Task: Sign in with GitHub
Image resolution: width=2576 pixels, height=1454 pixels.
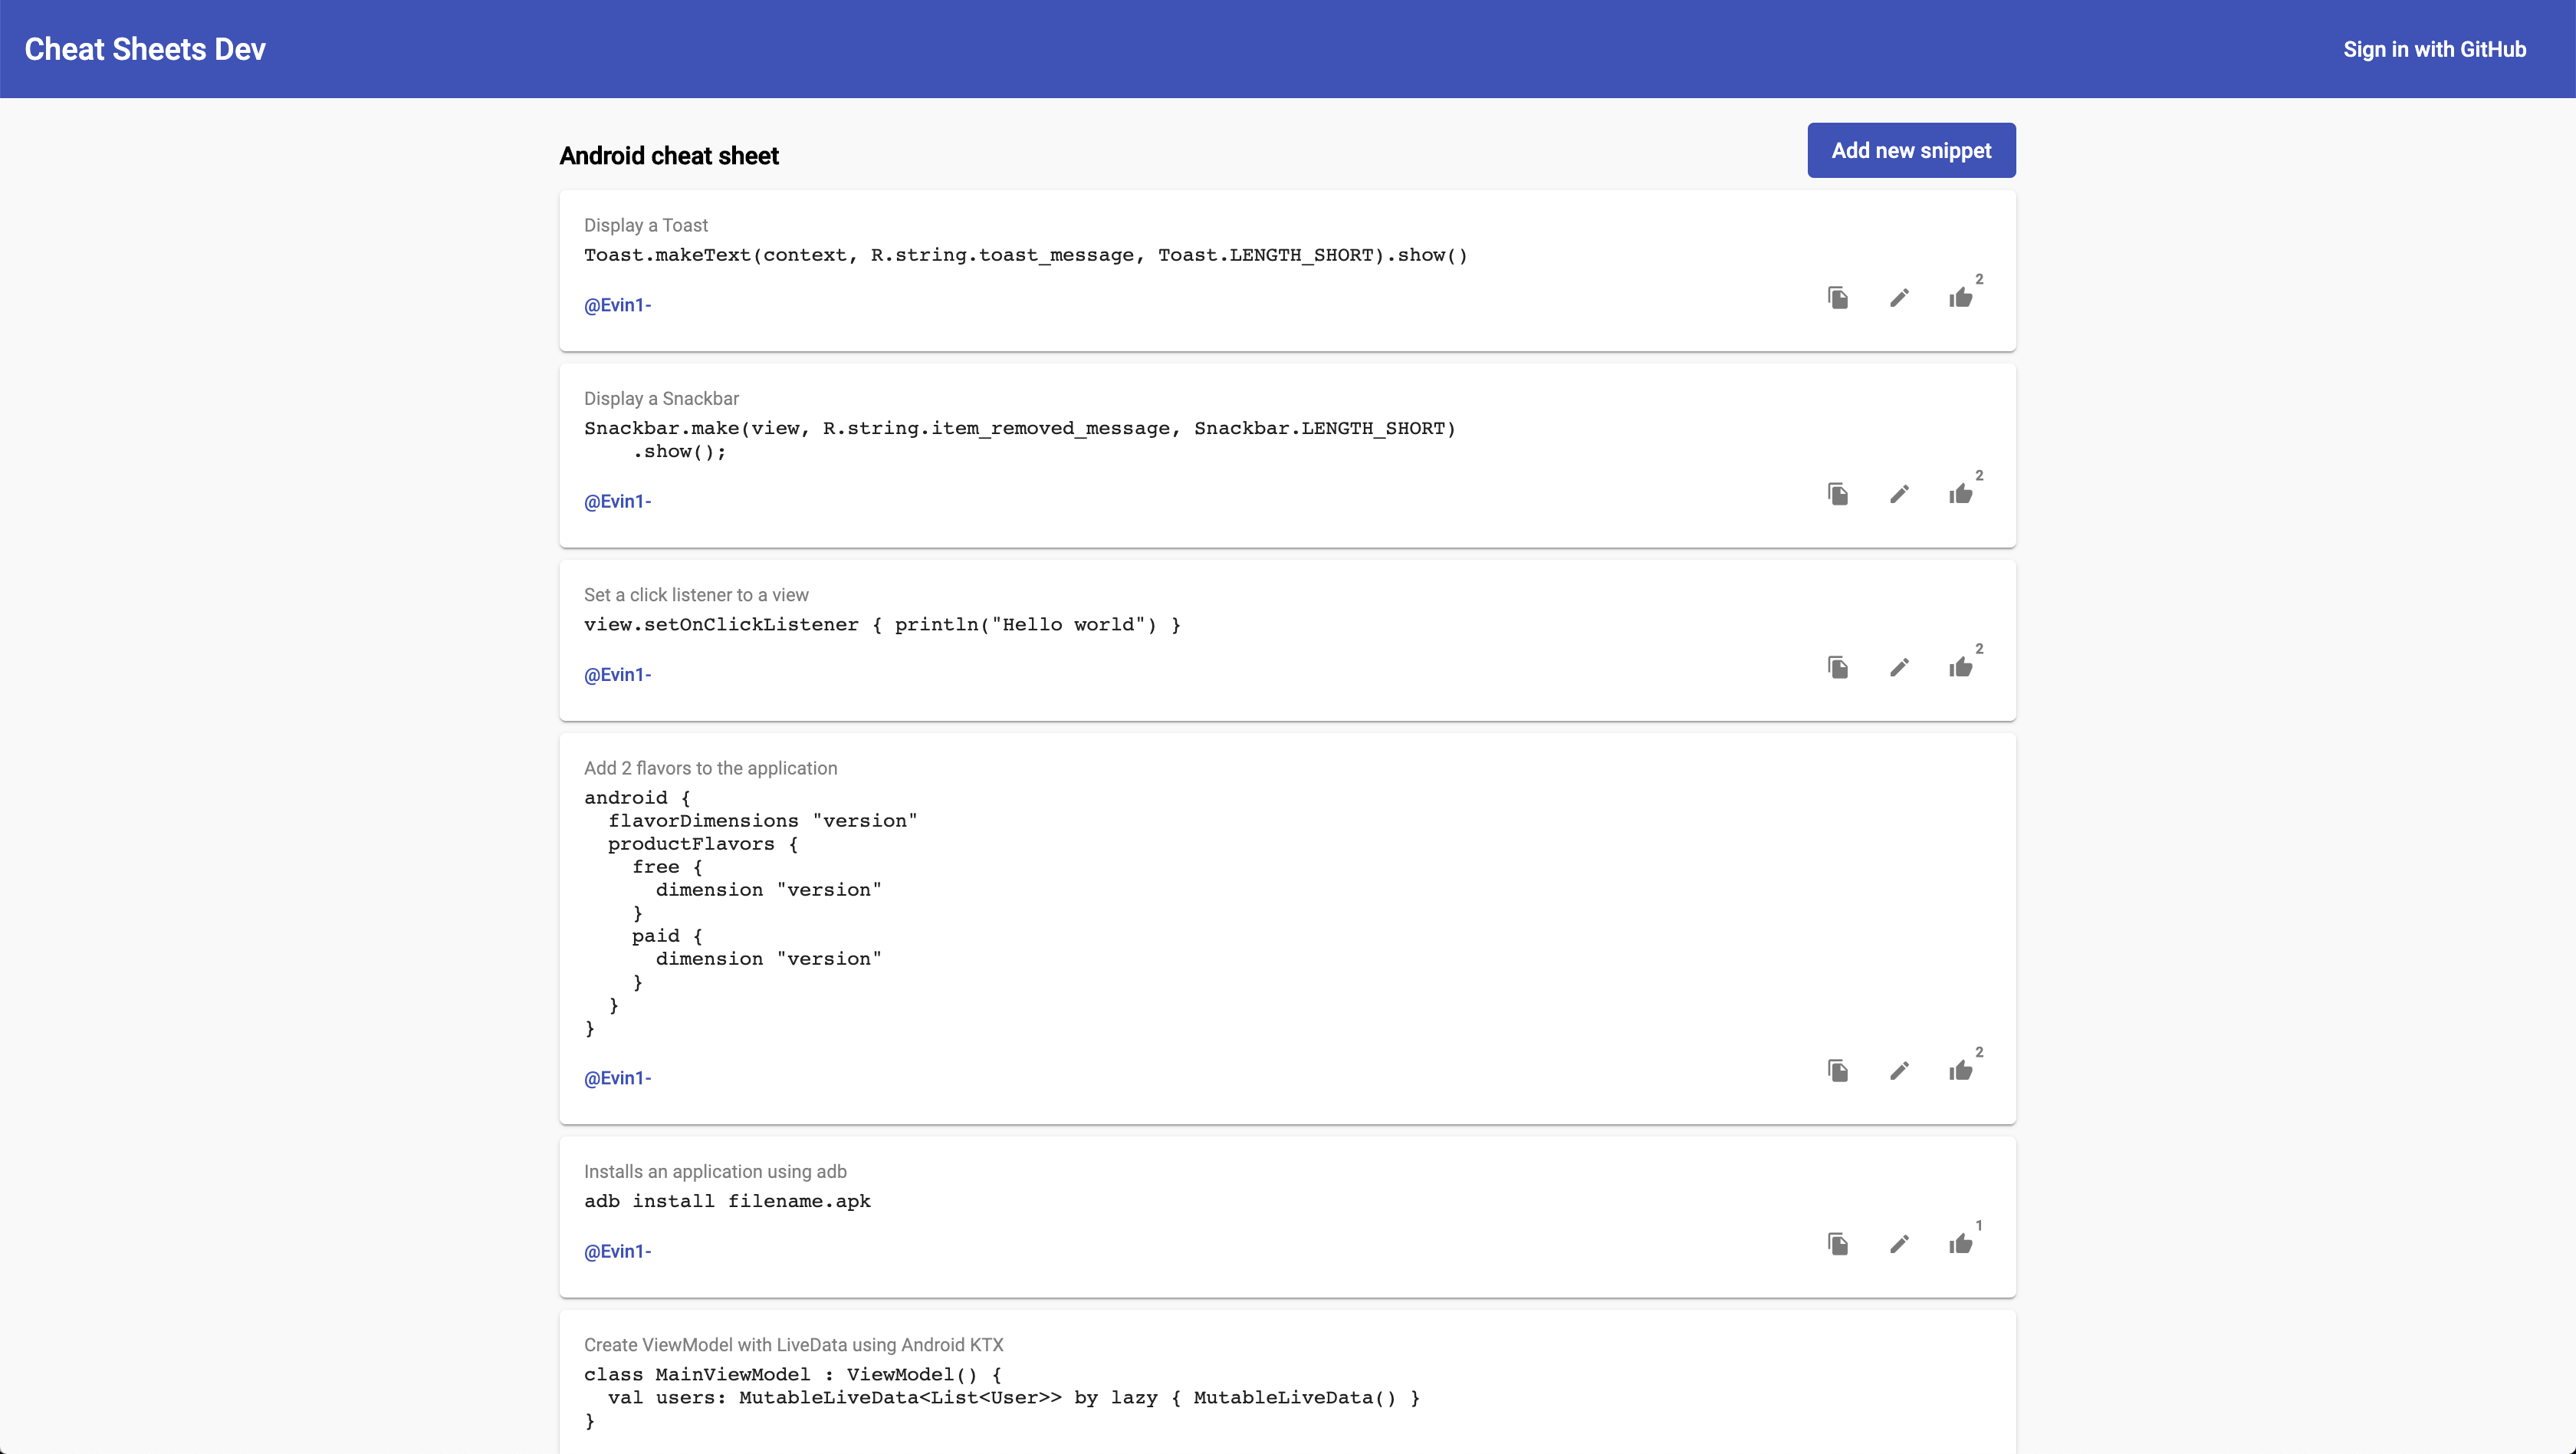Action: 2434,49
